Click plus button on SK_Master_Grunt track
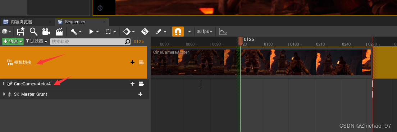 coord(140,94)
